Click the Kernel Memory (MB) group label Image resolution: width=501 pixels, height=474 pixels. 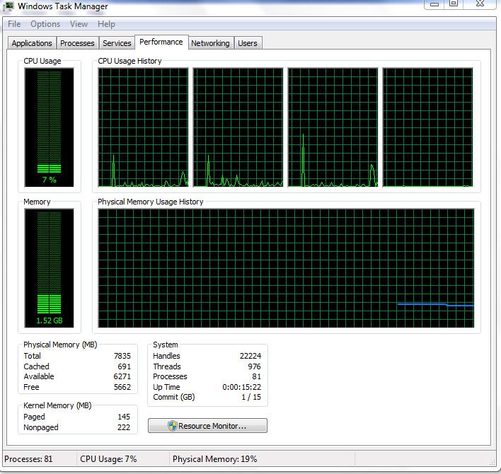point(57,405)
